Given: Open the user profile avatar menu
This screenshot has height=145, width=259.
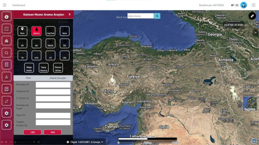Looking at the screenshot, I should 243,5.
